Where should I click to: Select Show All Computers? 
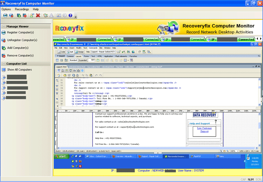(17, 70)
